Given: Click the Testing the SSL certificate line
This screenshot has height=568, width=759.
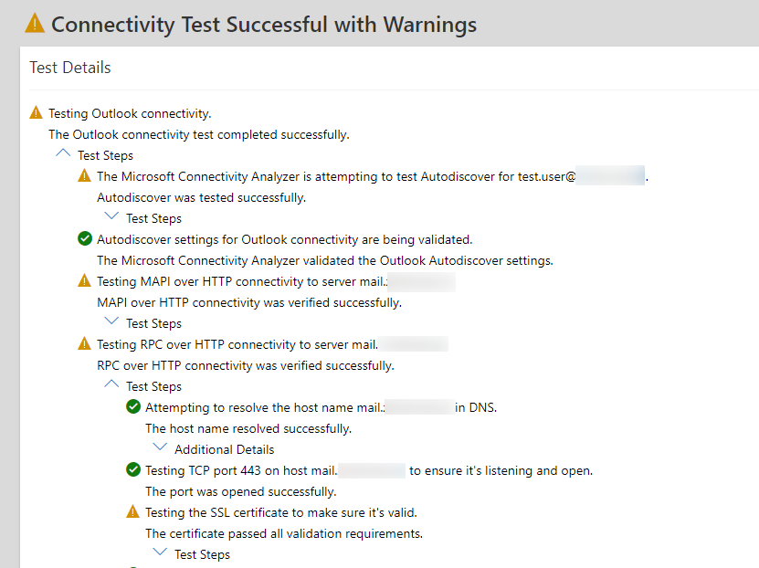Looking at the screenshot, I should pos(281,512).
